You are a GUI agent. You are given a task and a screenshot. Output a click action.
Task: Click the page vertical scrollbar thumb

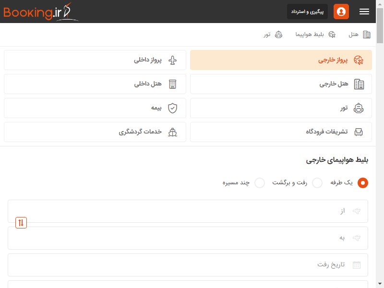(x=380, y=26)
